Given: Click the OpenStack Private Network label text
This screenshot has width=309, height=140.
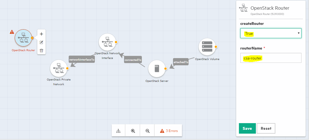Looking at the screenshot, I should tap(59, 82).
